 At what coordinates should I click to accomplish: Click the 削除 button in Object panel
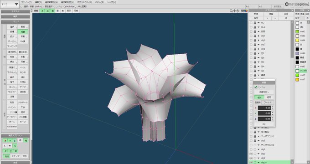(x=286, y=14)
